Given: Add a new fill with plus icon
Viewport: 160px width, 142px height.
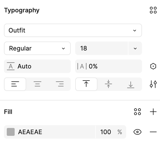Looking at the screenshot, I should click(153, 112).
